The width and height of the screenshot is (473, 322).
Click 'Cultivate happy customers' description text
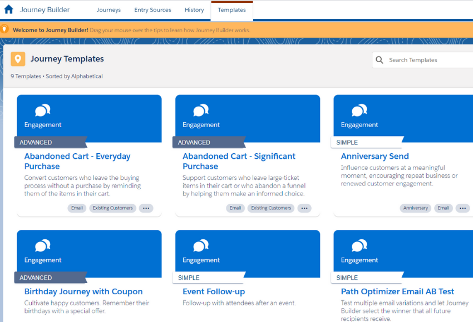(87, 307)
